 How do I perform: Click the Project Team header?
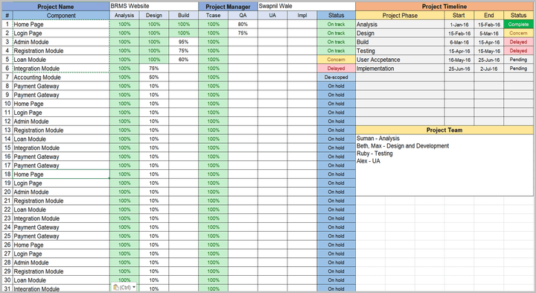pos(444,130)
